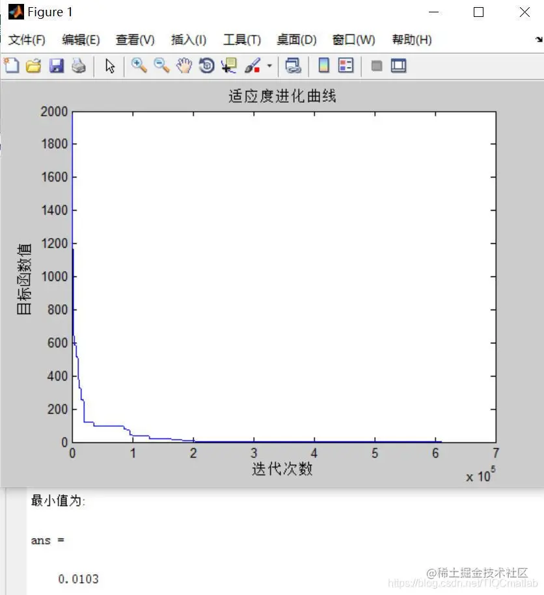Click the x-axis tick label 7
The width and height of the screenshot is (544, 595).
coord(496,453)
